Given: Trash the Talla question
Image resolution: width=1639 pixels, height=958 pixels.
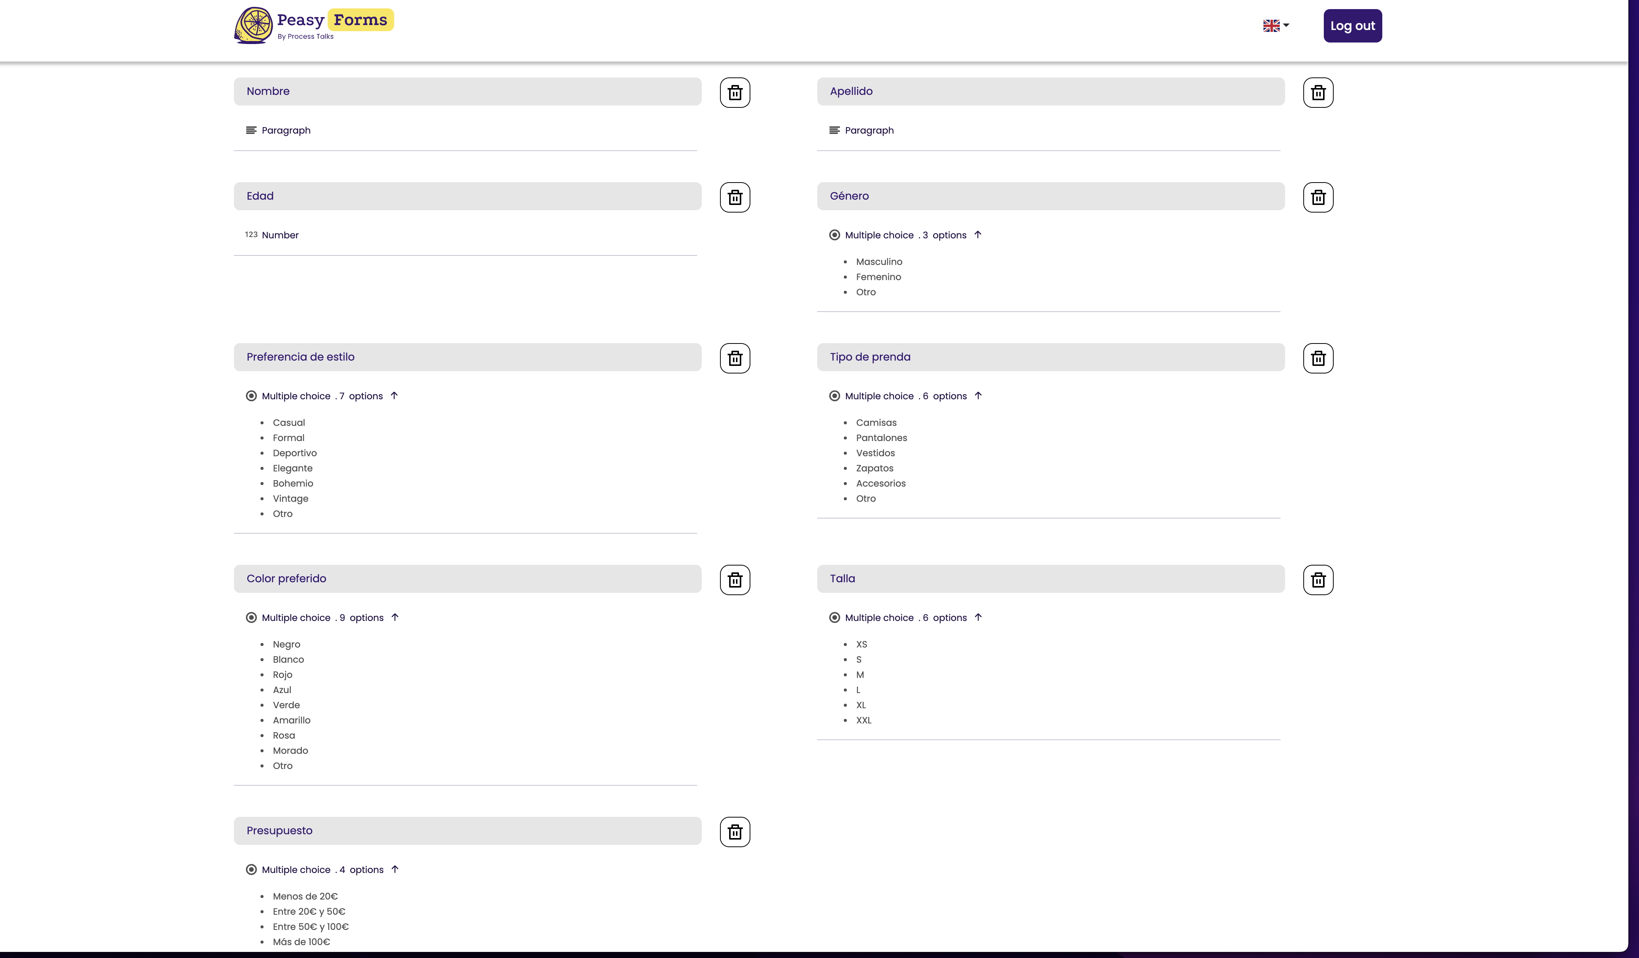Looking at the screenshot, I should (1318, 580).
